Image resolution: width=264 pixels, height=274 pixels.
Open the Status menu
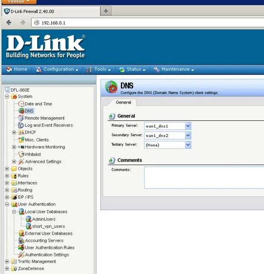(132, 69)
